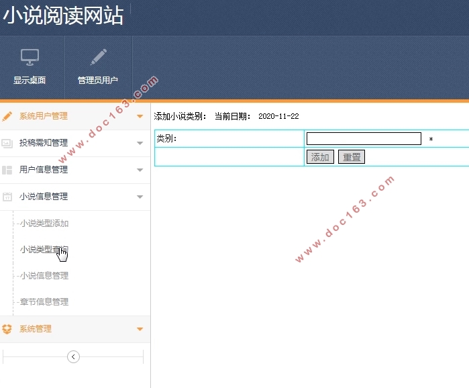Expand the 系统管理 dropdown arrow
Image resolution: width=469 pixels, height=388 pixels.
coord(140,329)
